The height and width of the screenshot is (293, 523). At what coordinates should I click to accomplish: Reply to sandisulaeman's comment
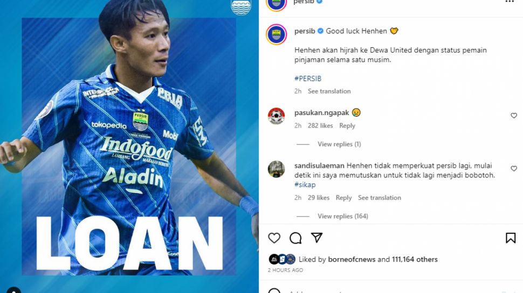pos(343,197)
